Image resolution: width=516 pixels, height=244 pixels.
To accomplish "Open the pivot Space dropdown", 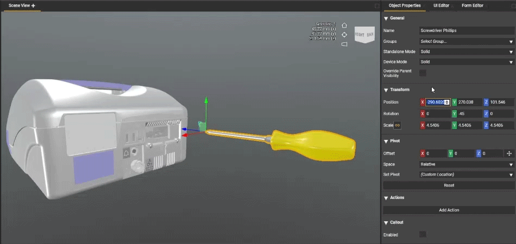I will [x=466, y=164].
